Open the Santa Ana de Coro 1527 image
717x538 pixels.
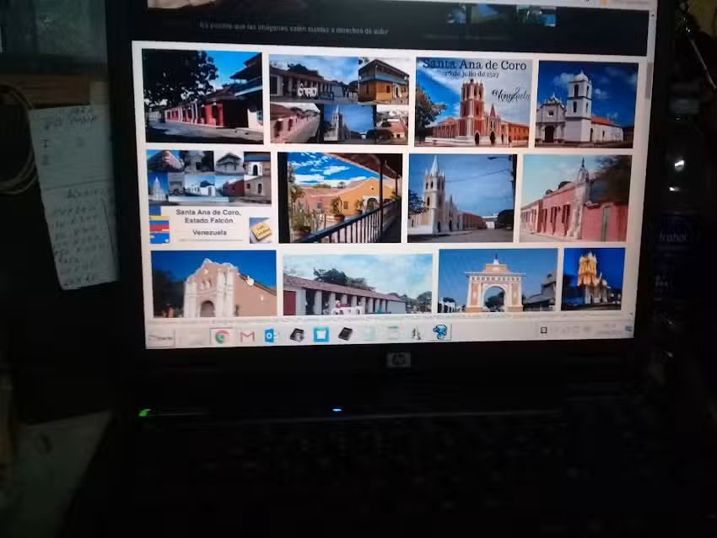pos(472,101)
